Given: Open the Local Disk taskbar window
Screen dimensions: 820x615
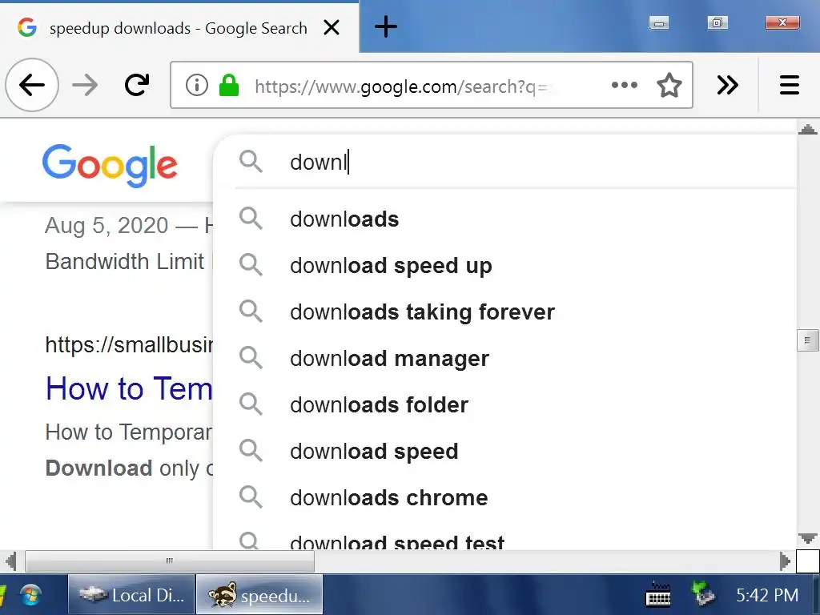Looking at the screenshot, I should point(132,595).
